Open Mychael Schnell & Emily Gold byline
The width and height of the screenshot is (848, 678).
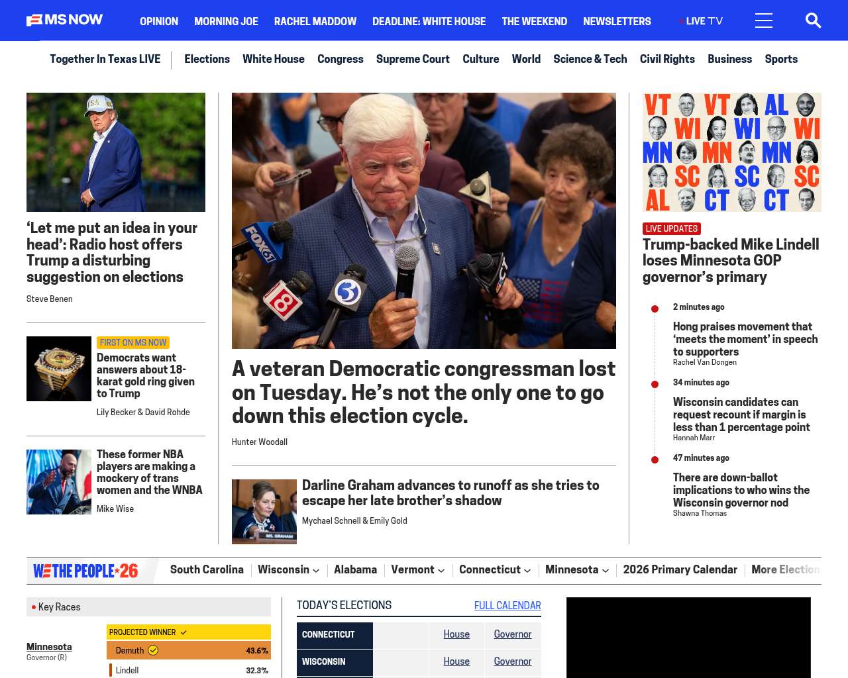[x=354, y=521]
